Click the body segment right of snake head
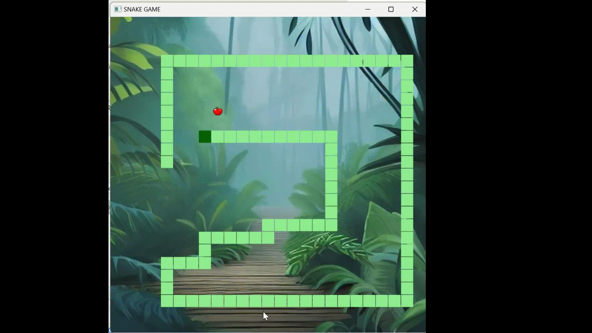This screenshot has height=333, width=592. point(217,137)
